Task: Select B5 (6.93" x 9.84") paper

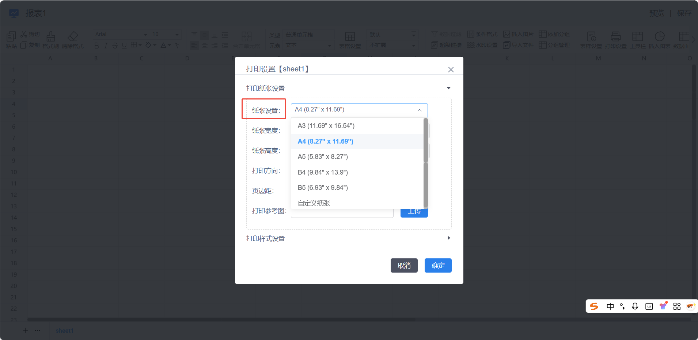Action: pyautogui.click(x=323, y=188)
